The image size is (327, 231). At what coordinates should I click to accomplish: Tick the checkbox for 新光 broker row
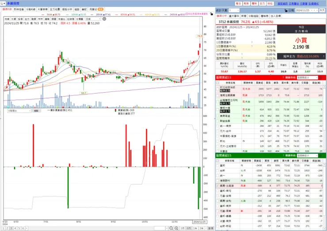pos(217,141)
